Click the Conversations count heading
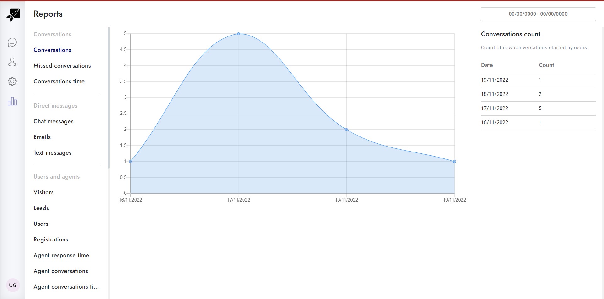Screen dimensions: 604x299 511,34
